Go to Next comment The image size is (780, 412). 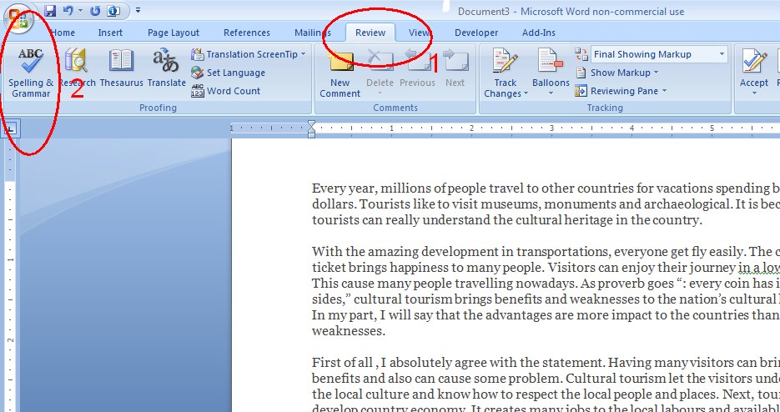pos(455,68)
